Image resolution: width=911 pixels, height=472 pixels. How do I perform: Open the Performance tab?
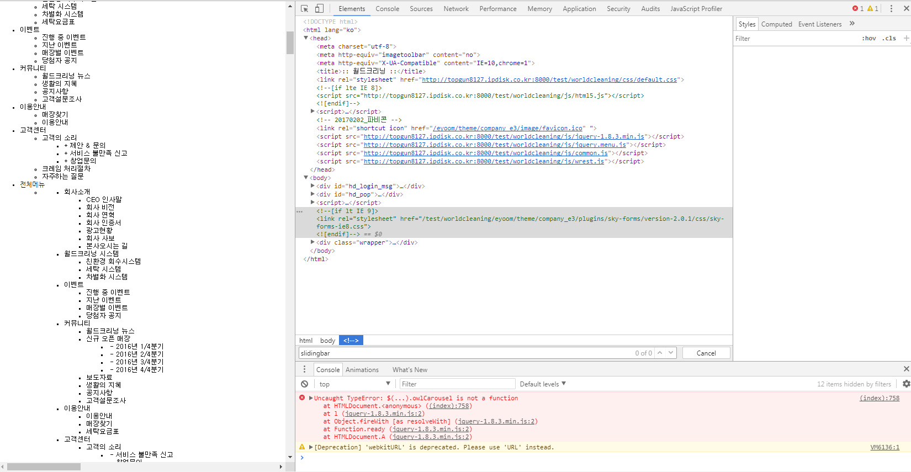tap(498, 9)
